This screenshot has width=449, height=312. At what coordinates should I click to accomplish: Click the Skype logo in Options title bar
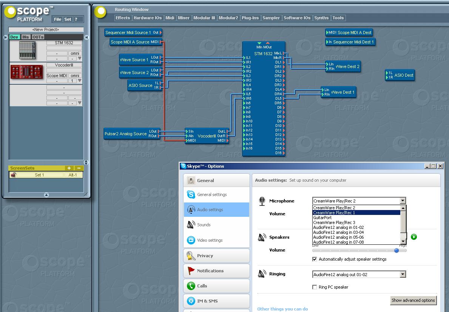183,166
